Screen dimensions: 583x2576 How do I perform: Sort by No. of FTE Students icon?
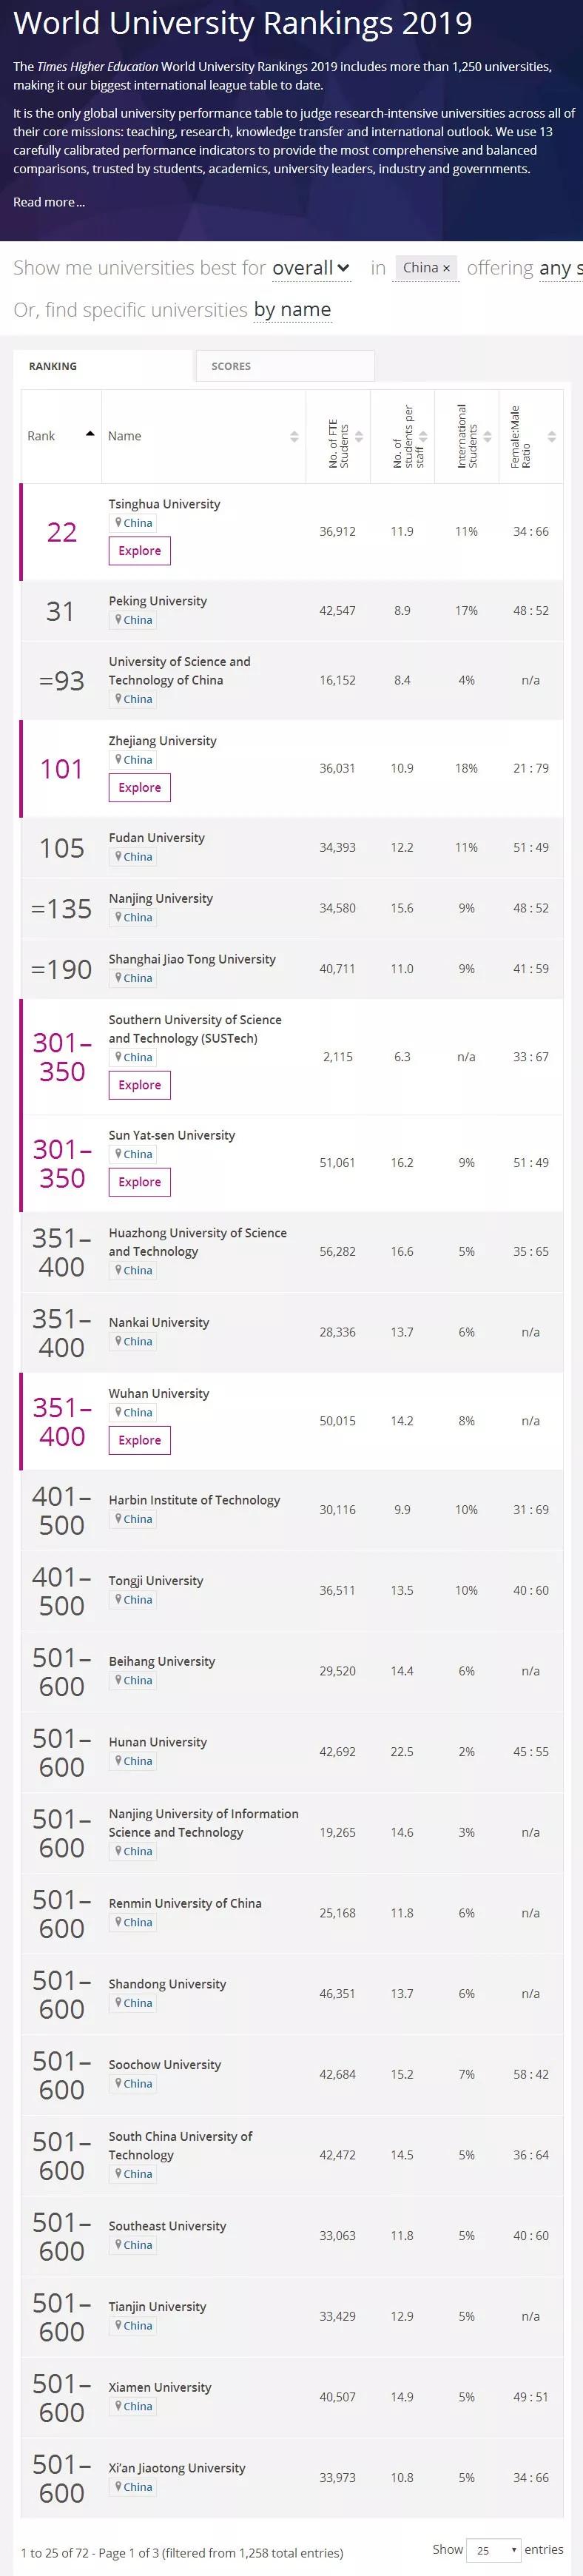pos(359,437)
